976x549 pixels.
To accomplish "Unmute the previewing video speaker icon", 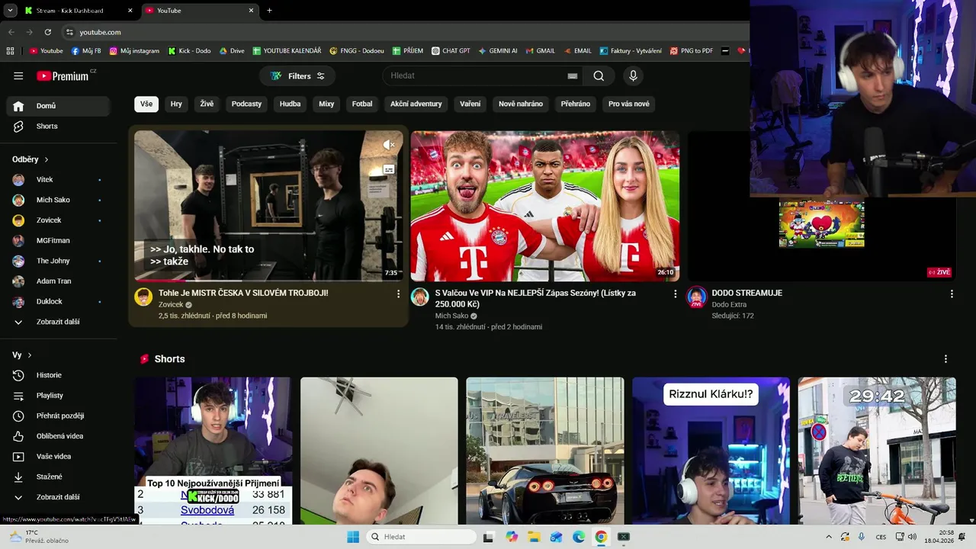I will click(x=389, y=144).
